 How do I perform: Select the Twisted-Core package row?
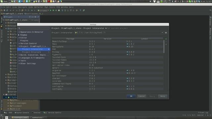pyautogui.click(x=108, y=57)
